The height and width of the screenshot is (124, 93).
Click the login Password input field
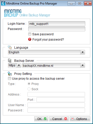[x=57, y=29]
